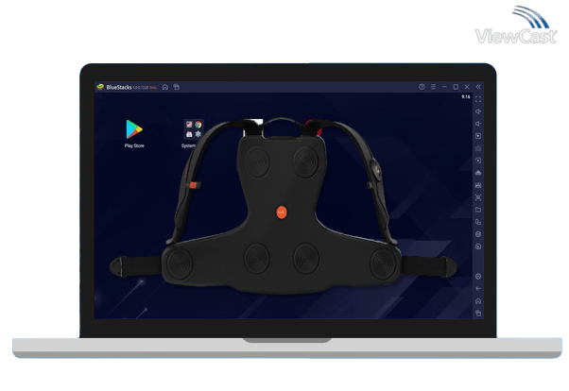Open the Multi-instance manager stacked-layers icon

[478, 234]
